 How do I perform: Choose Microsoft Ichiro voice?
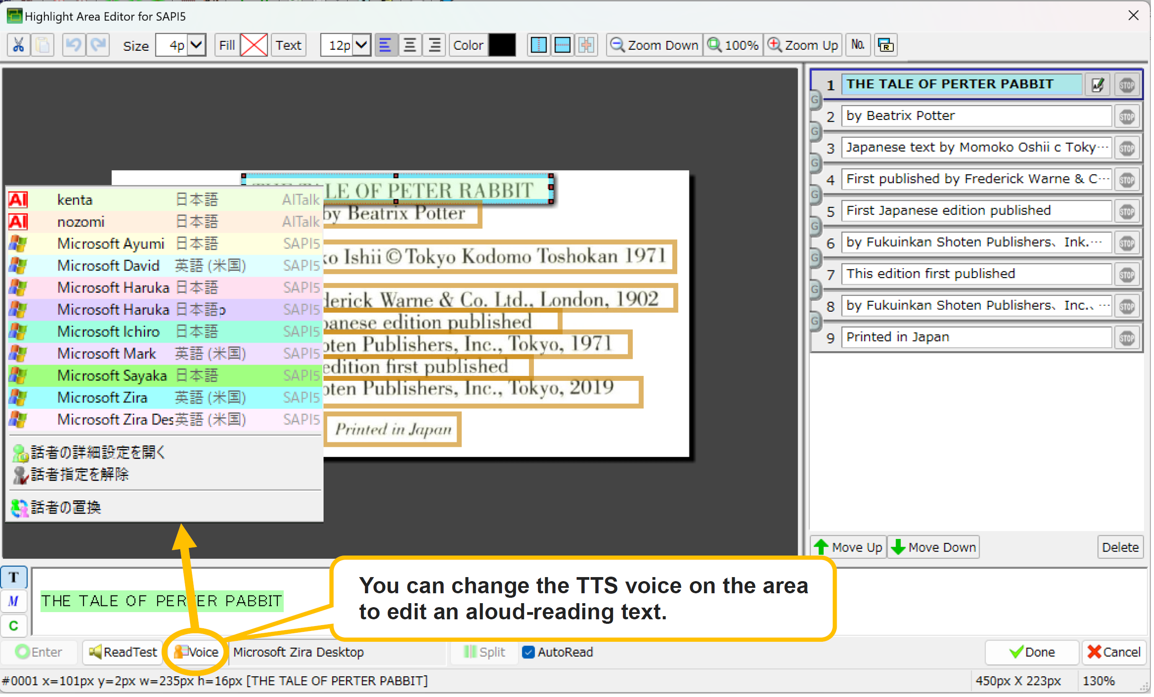pos(165,332)
